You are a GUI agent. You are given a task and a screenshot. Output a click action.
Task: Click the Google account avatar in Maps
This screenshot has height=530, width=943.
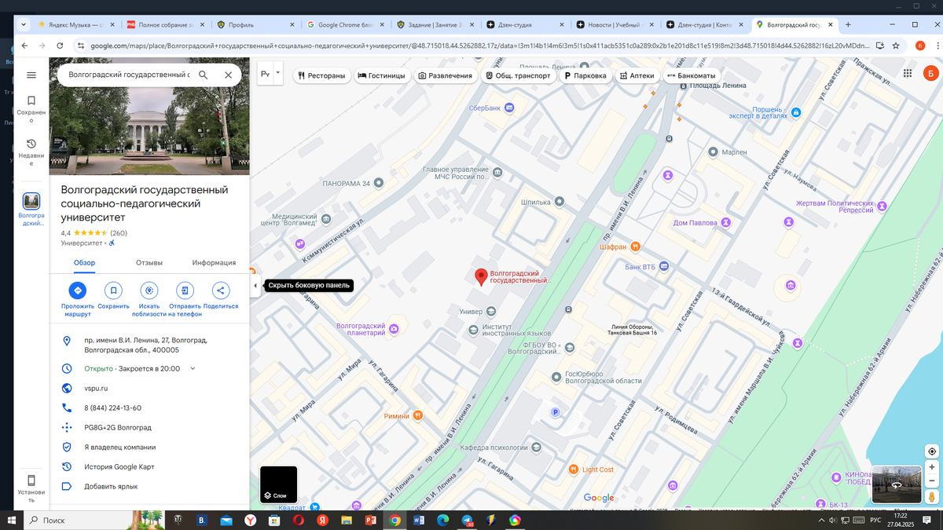coord(930,74)
